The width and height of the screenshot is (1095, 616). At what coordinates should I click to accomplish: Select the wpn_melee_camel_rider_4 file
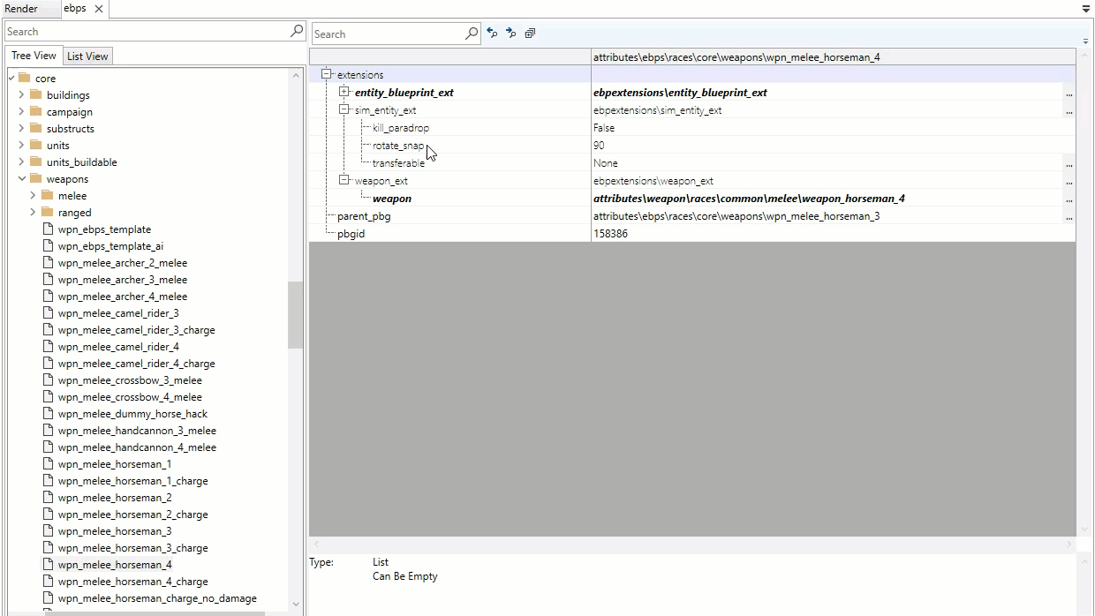click(118, 347)
